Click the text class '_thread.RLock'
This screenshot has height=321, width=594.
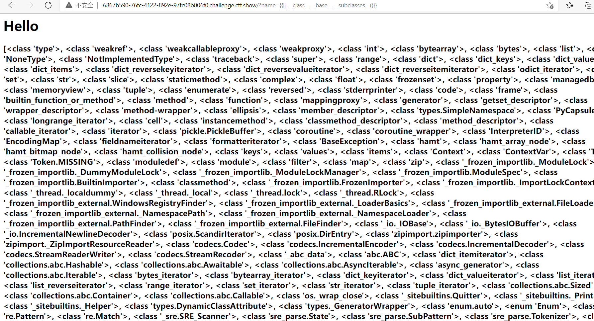point(360,193)
